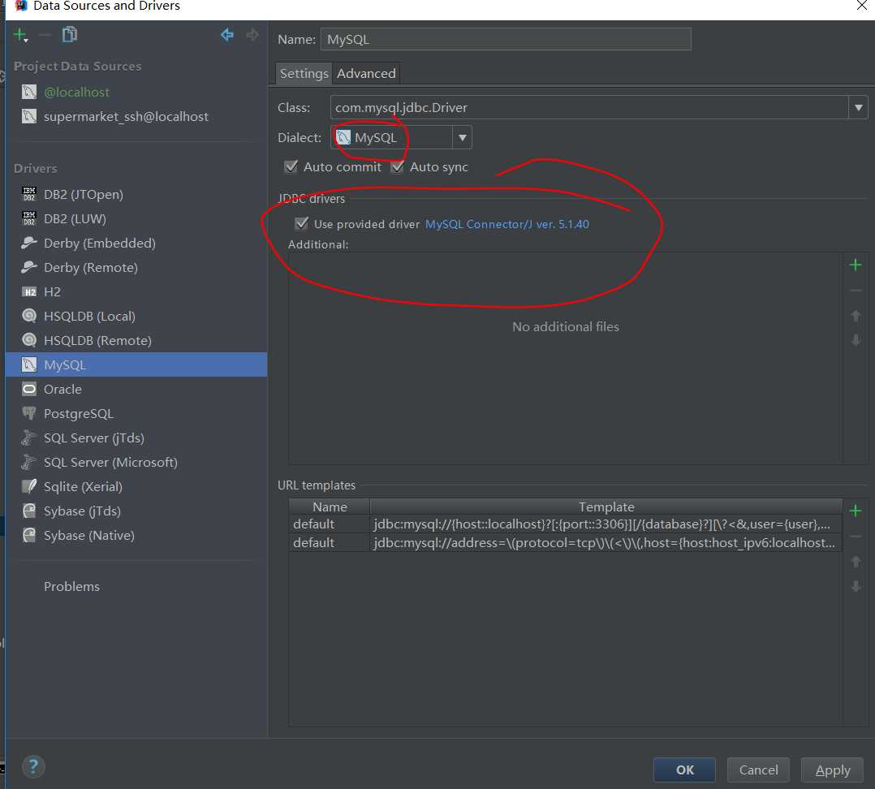Click the OK button
This screenshot has width=875, height=789.
tap(685, 770)
